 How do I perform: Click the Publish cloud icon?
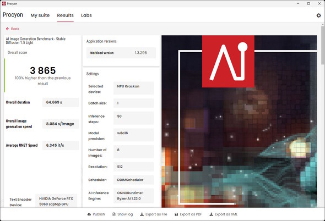point(89,214)
